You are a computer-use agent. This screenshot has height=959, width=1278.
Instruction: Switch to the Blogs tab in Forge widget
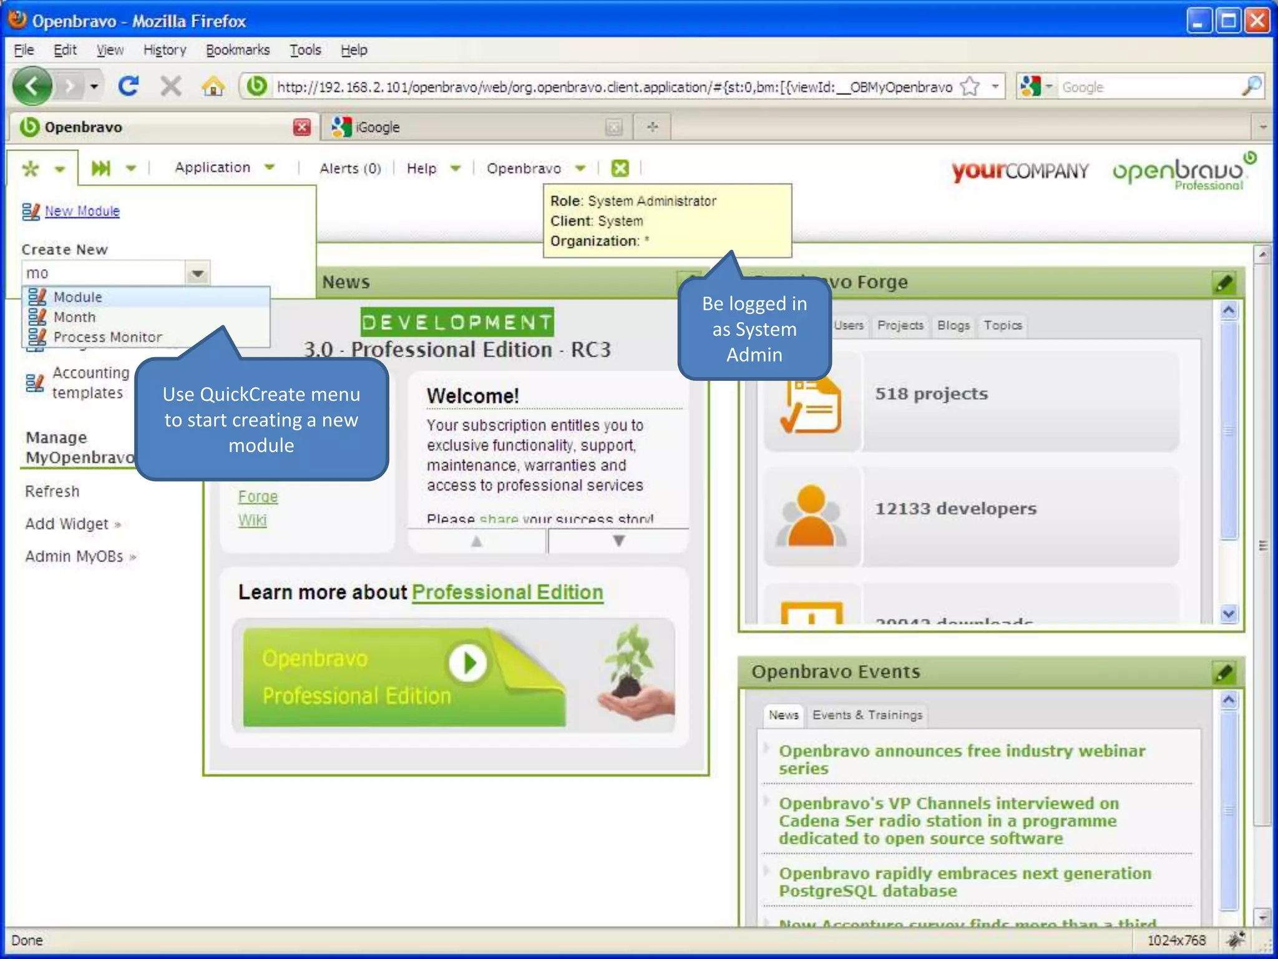(x=954, y=325)
